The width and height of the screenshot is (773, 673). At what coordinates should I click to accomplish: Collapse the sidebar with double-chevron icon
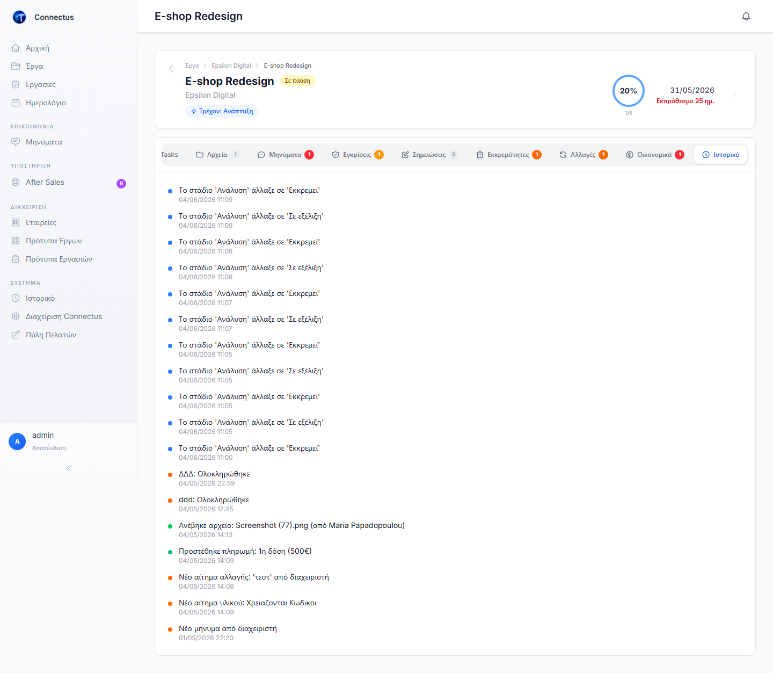(x=69, y=468)
